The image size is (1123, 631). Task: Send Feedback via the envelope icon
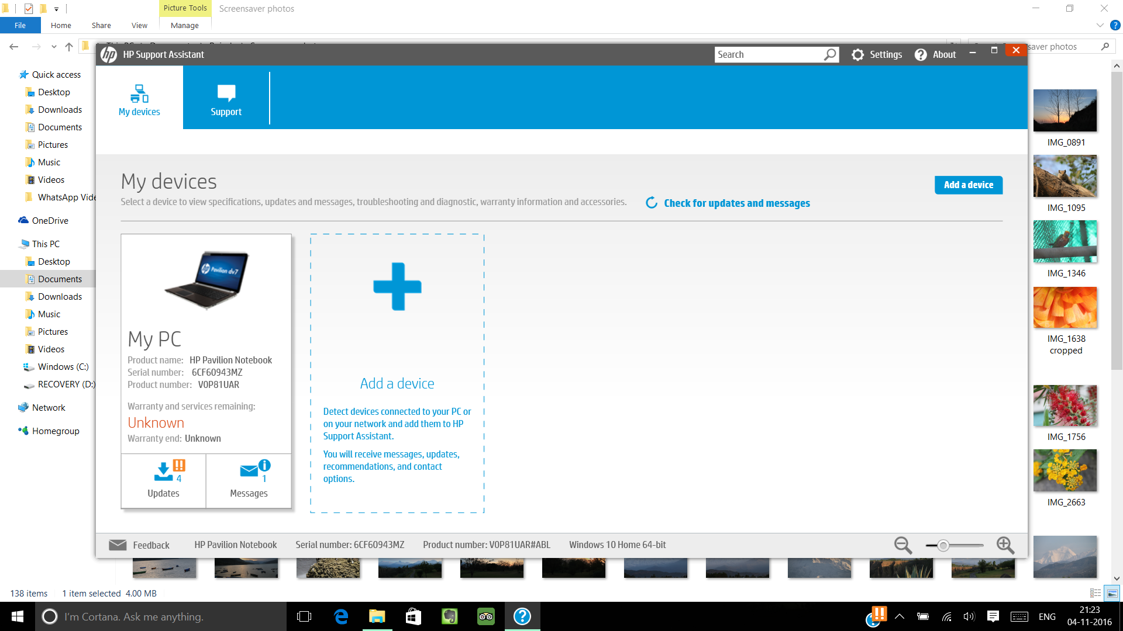(x=118, y=545)
